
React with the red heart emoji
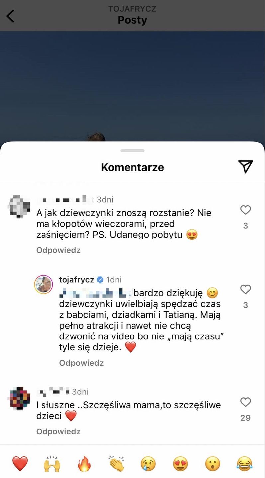[x=20, y=464]
